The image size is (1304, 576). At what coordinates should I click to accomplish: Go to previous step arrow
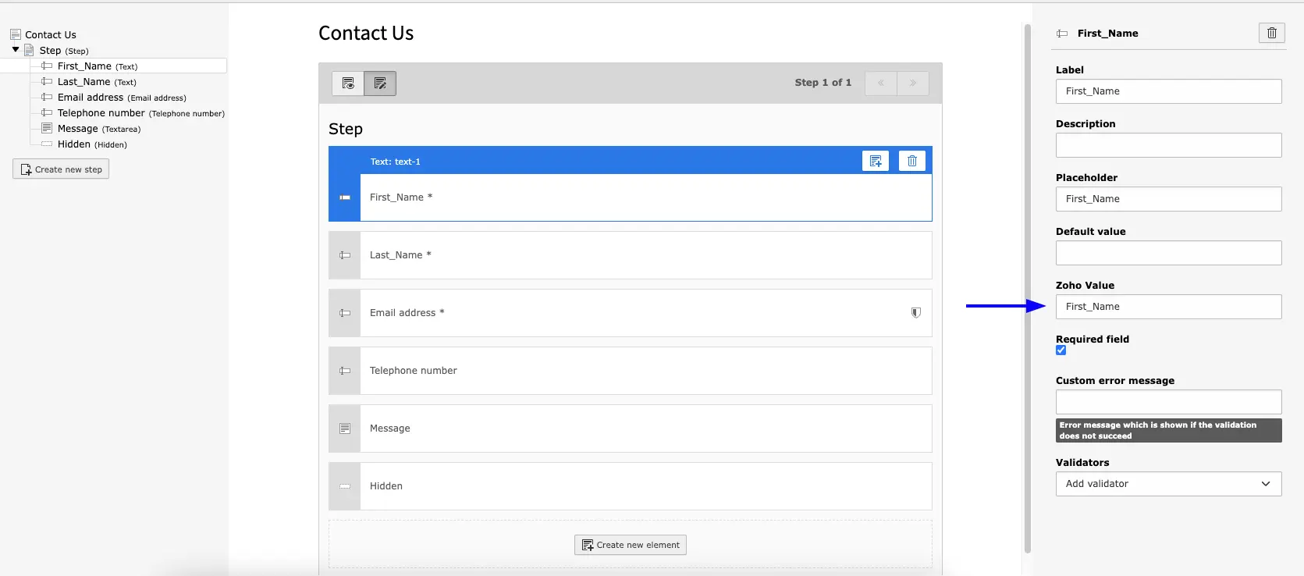coord(880,83)
